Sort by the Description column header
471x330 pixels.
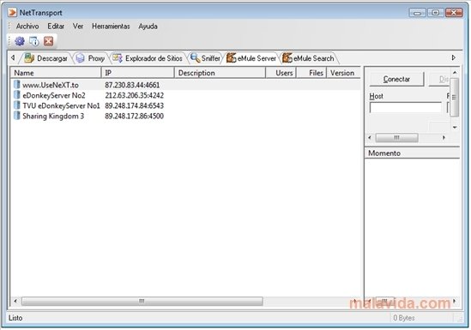coord(220,73)
